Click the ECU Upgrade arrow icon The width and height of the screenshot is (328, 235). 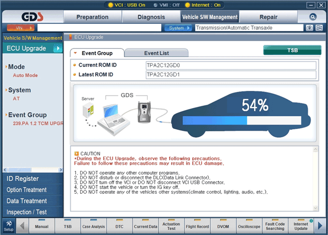pos(58,48)
